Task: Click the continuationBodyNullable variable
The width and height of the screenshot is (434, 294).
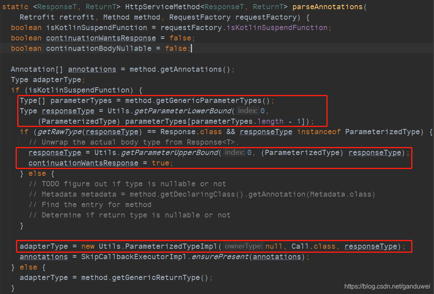Action: coord(98,48)
